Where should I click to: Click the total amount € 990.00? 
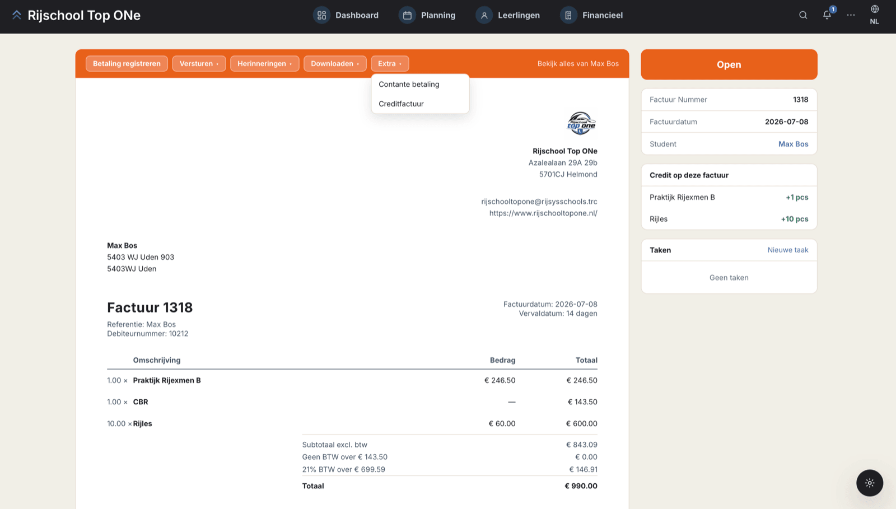[x=581, y=486]
